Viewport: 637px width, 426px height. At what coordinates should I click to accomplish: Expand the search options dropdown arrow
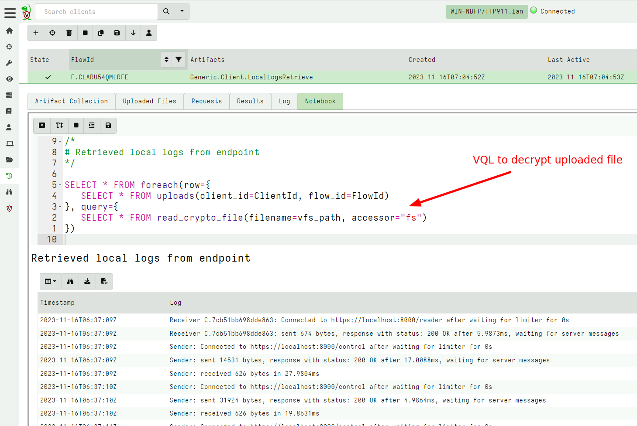[x=182, y=12]
